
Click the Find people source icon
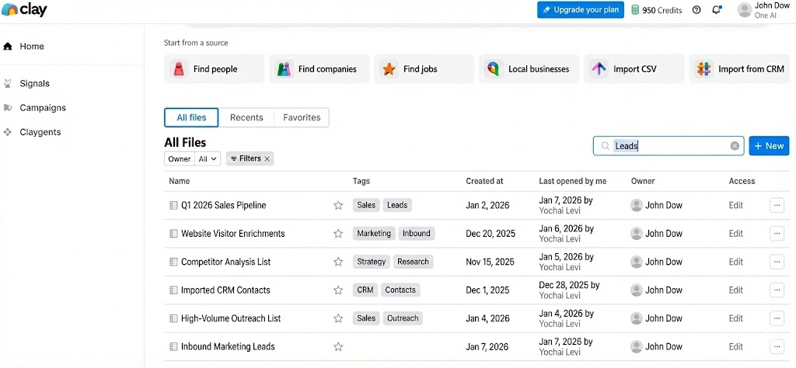coord(180,69)
